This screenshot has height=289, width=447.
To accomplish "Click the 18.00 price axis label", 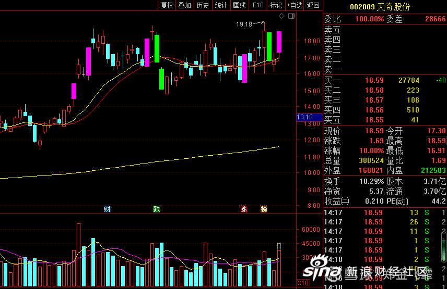I will pyautogui.click(x=312, y=41).
